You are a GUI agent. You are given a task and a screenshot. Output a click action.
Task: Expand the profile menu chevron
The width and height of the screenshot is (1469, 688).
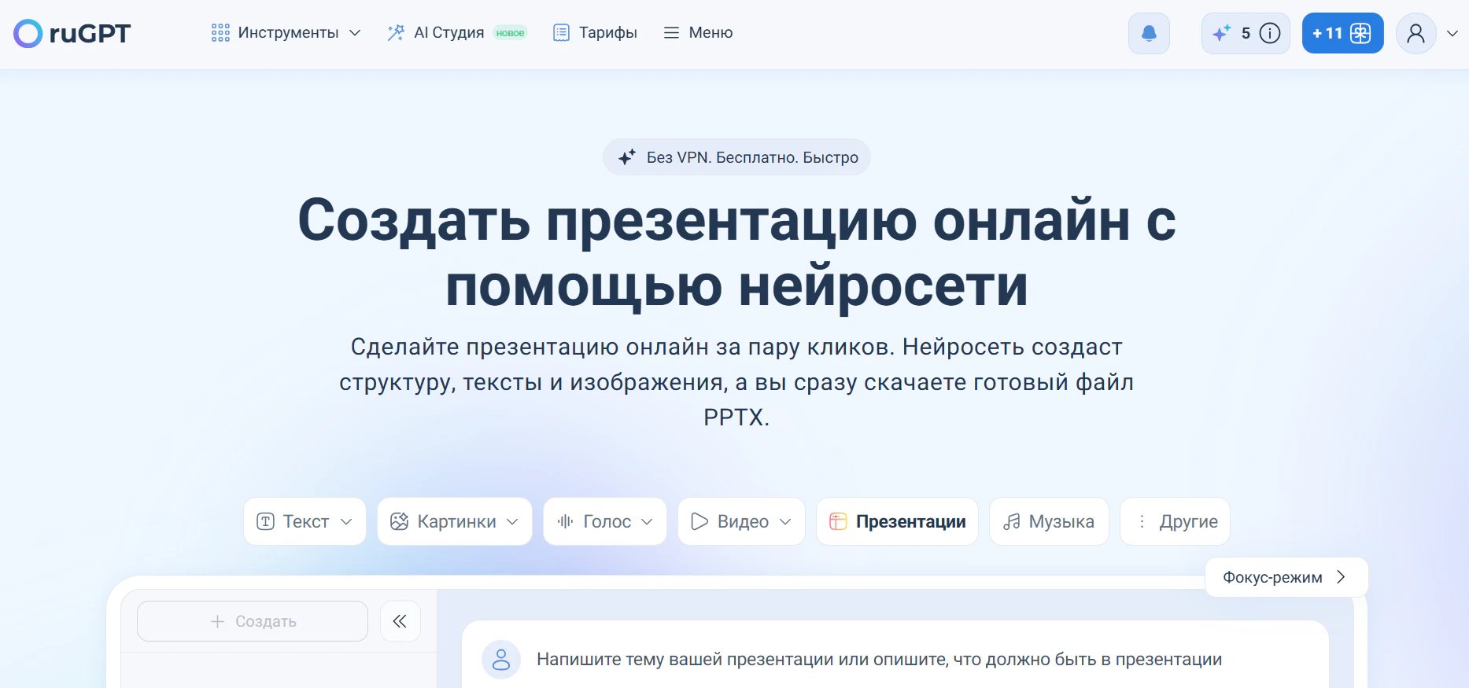1452,33
